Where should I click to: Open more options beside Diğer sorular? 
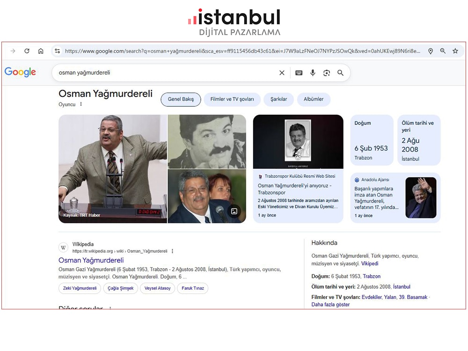point(110,307)
